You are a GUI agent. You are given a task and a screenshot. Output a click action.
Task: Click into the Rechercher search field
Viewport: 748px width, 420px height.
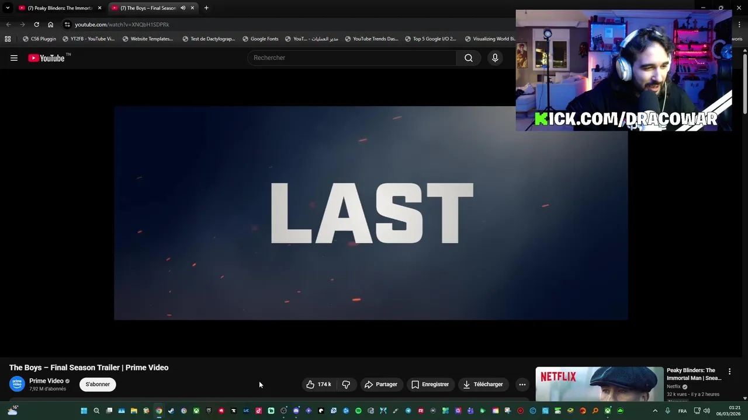pyautogui.click(x=352, y=58)
